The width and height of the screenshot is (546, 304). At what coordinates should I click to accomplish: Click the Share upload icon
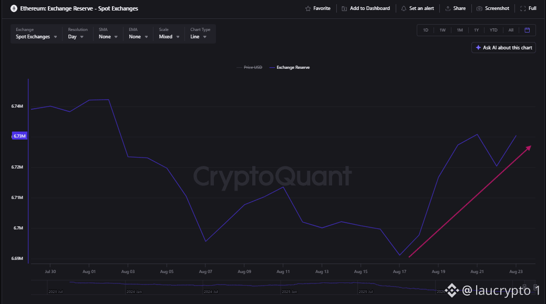coord(448,8)
